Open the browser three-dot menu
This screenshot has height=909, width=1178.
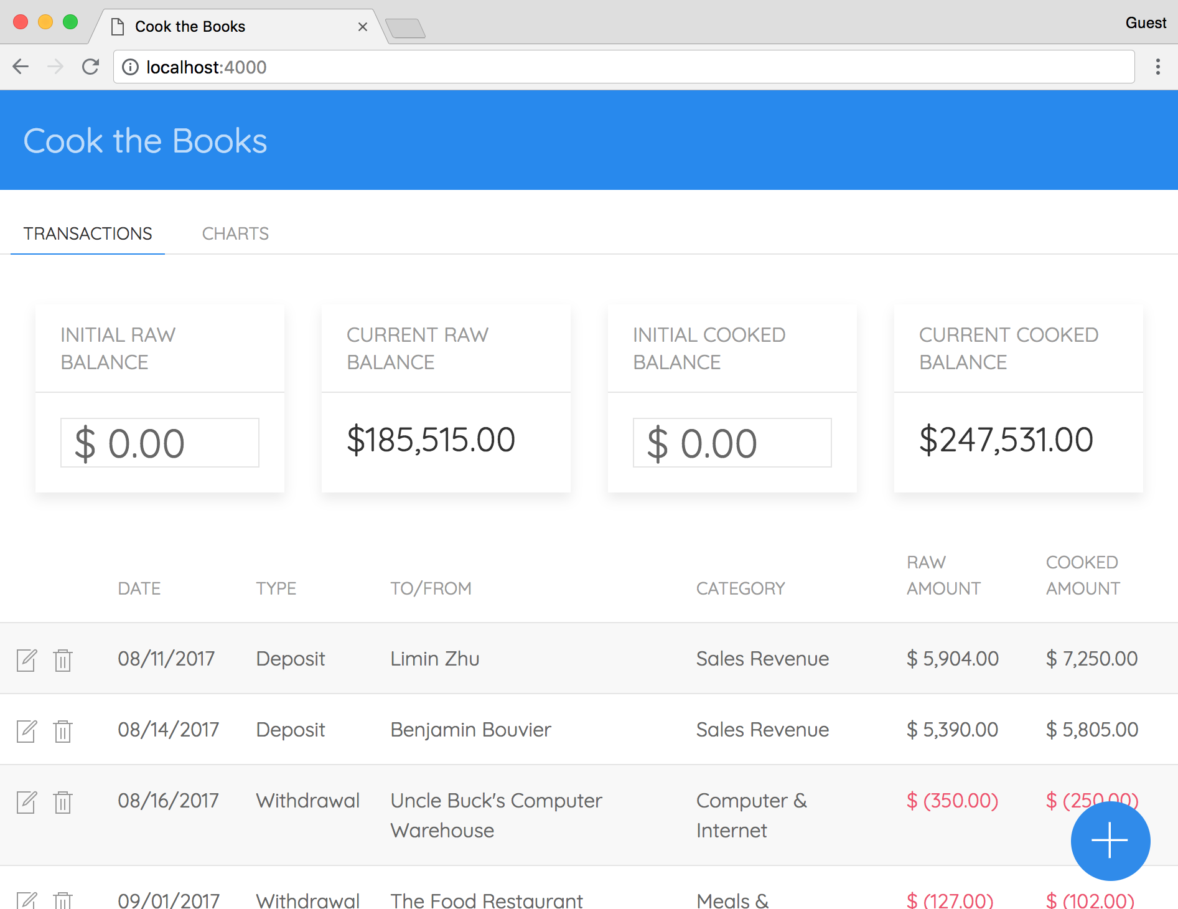(1157, 67)
